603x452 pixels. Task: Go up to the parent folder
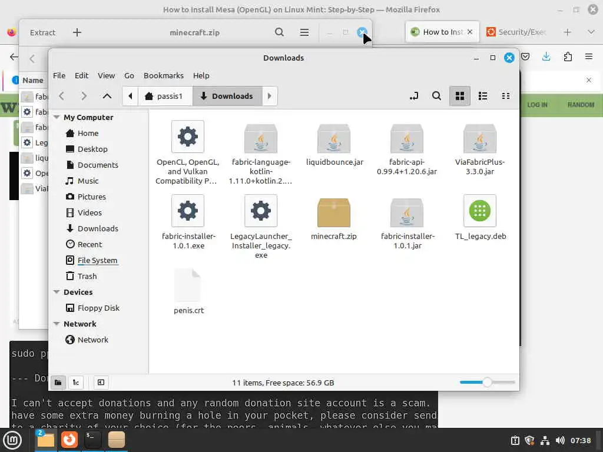(107, 96)
